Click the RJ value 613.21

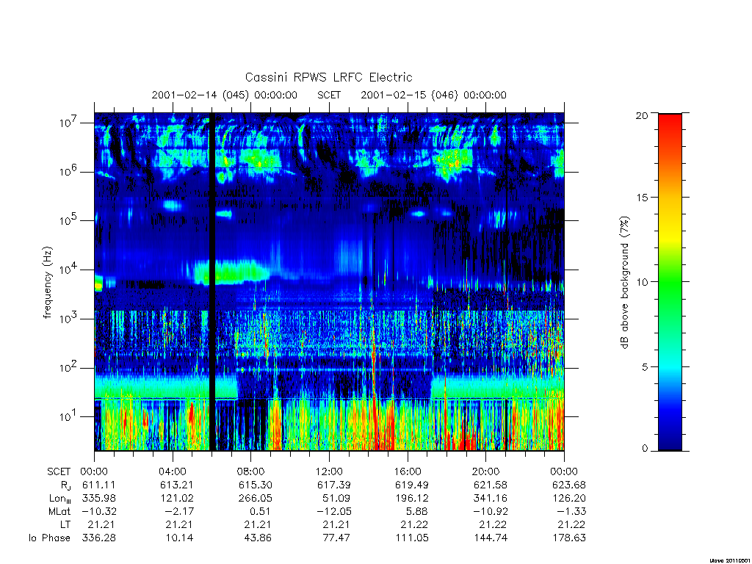click(x=176, y=485)
